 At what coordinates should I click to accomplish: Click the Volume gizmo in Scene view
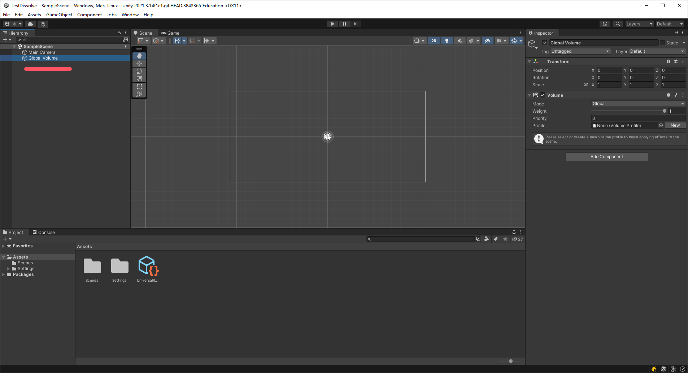(x=328, y=136)
